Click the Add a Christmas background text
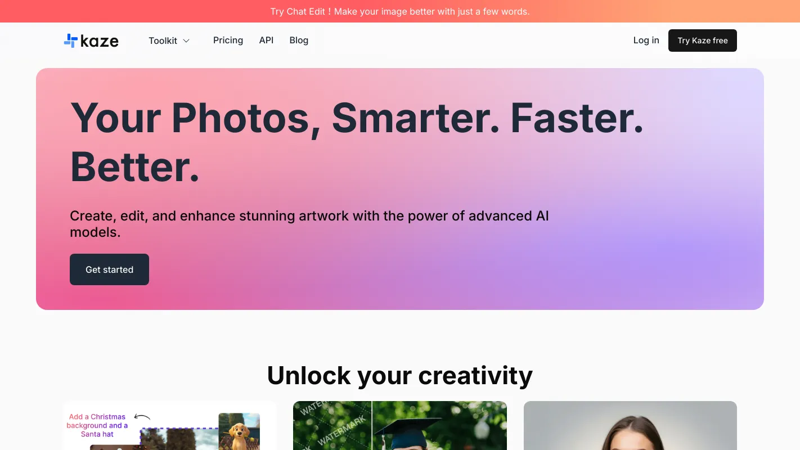The height and width of the screenshot is (450, 800). click(x=97, y=425)
